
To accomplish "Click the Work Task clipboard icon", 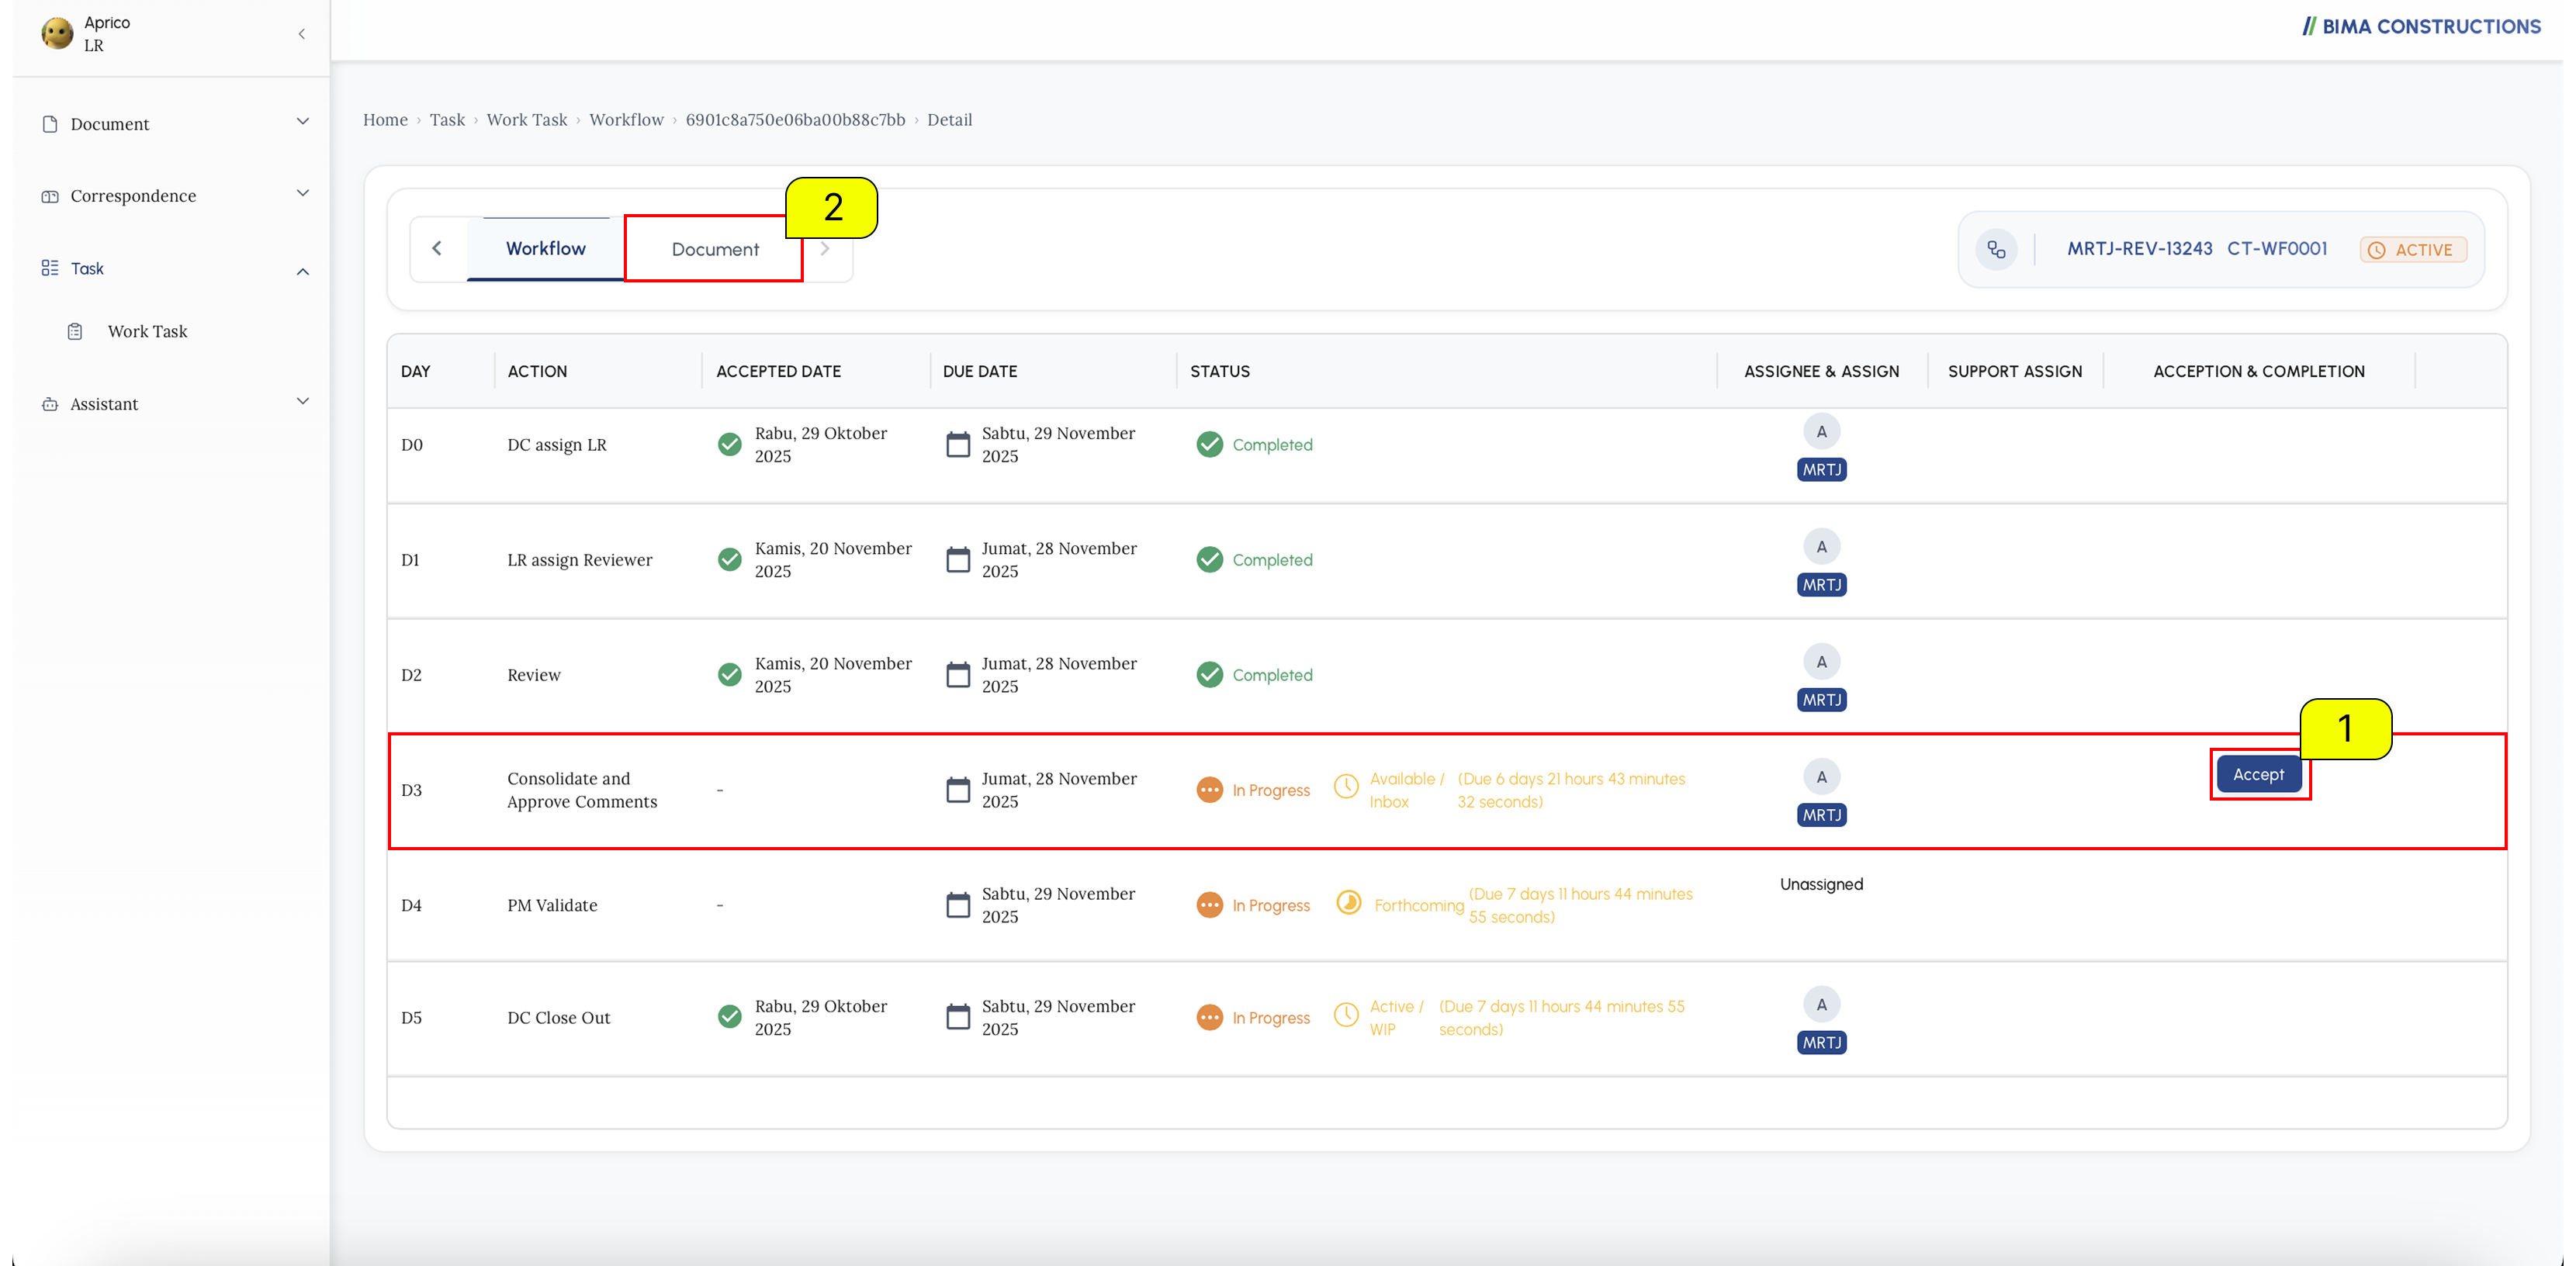I will (x=75, y=331).
